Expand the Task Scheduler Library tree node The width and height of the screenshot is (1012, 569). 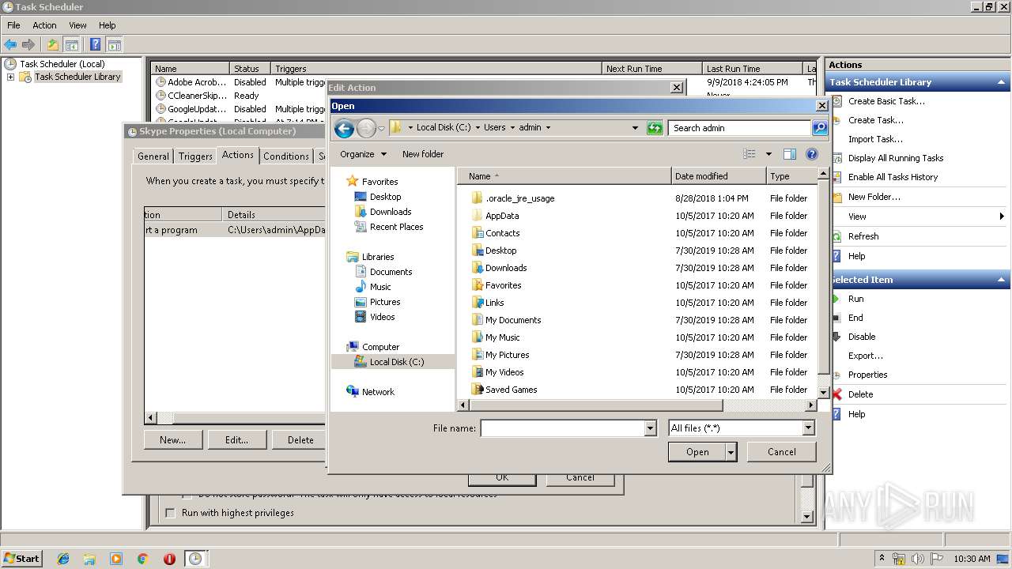[10, 77]
